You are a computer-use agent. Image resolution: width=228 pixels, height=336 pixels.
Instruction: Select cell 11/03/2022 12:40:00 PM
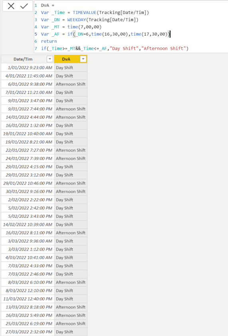click(x=28, y=299)
